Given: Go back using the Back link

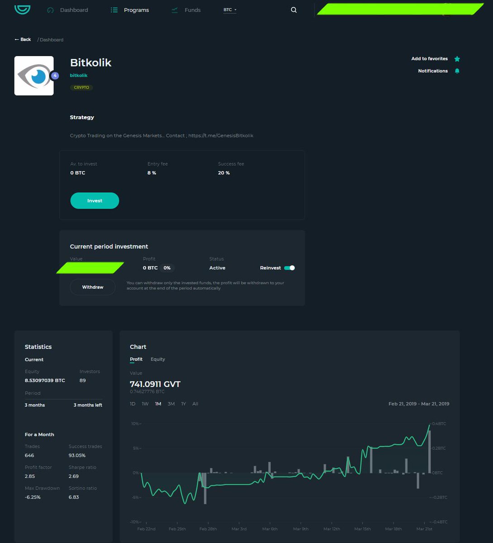Looking at the screenshot, I should pyautogui.click(x=23, y=39).
